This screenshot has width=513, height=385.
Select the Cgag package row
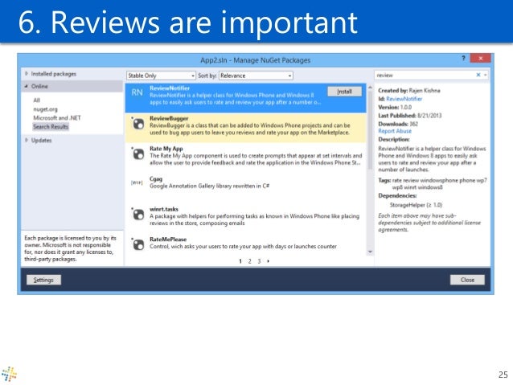pyautogui.click(x=245, y=187)
